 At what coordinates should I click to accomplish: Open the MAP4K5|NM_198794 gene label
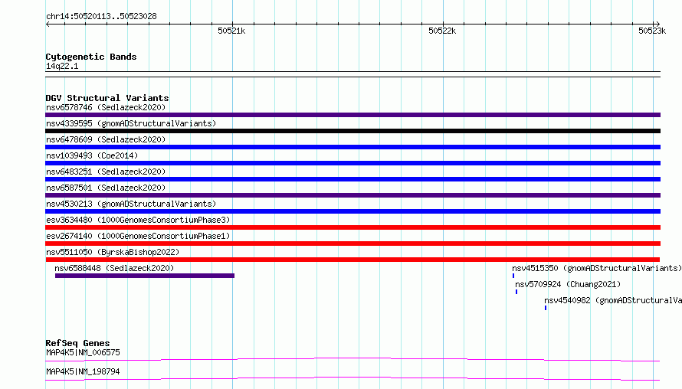point(83,371)
